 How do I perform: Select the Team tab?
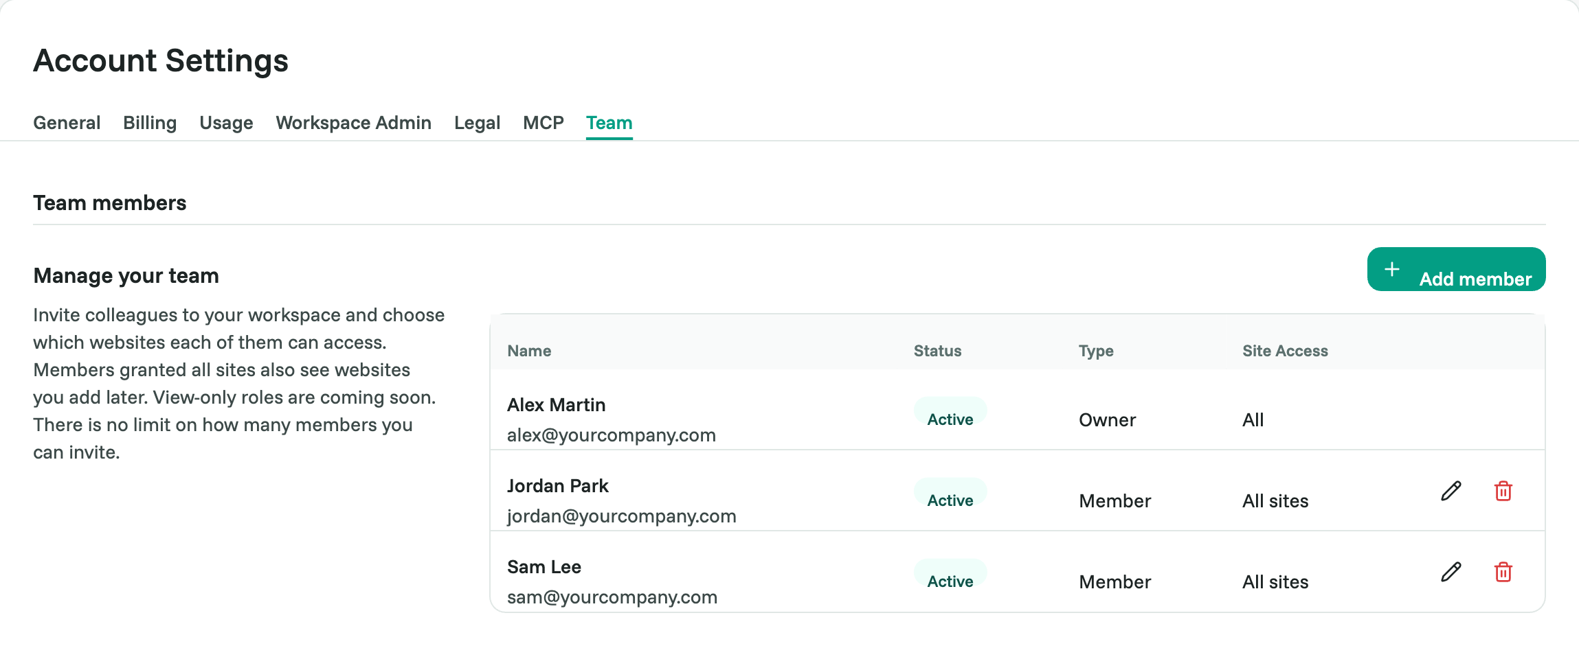pyautogui.click(x=609, y=123)
